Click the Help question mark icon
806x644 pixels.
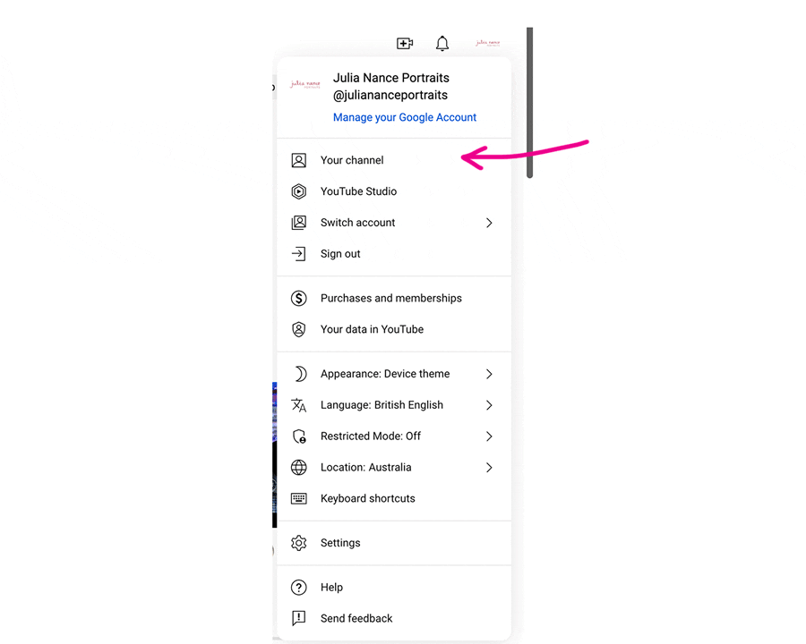(298, 588)
